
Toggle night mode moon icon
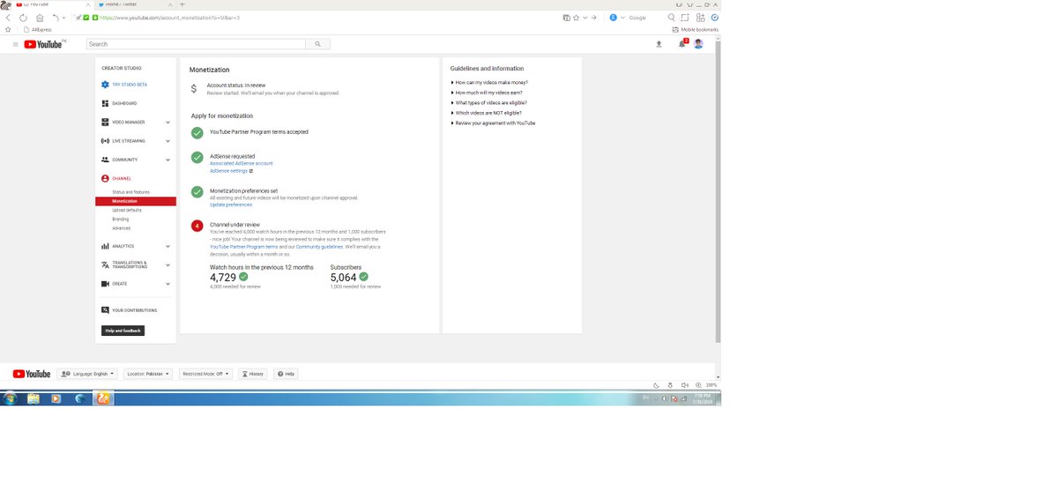click(x=656, y=385)
